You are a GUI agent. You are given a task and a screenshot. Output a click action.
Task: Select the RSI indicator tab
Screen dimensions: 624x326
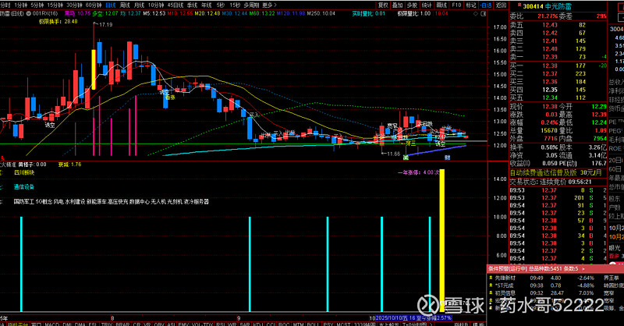coord(221,324)
